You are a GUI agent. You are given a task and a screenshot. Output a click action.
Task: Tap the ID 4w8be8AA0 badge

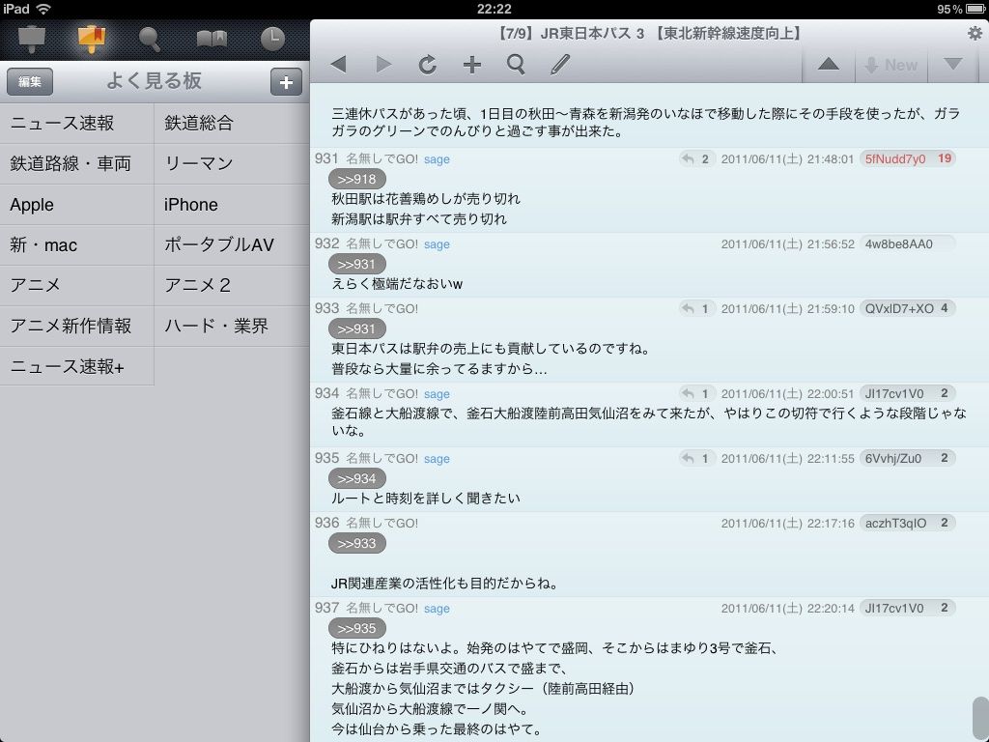[908, 244]
